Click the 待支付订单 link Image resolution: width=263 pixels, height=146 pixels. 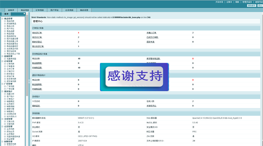pos(37,37)
